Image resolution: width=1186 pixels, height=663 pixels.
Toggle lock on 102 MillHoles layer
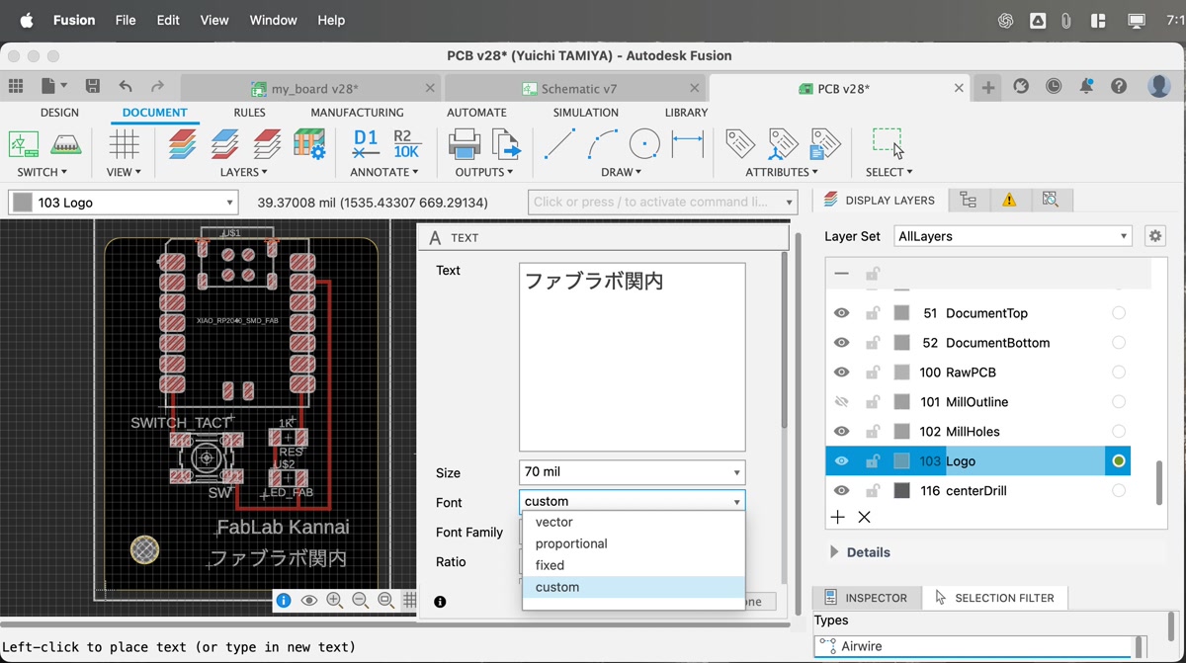point(873,431)
